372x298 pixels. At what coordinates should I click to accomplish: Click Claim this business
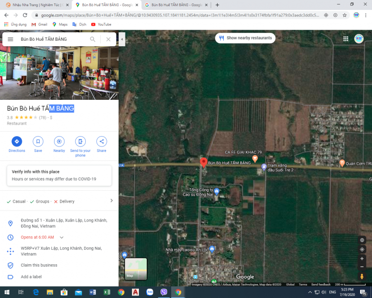coord(39,265)
